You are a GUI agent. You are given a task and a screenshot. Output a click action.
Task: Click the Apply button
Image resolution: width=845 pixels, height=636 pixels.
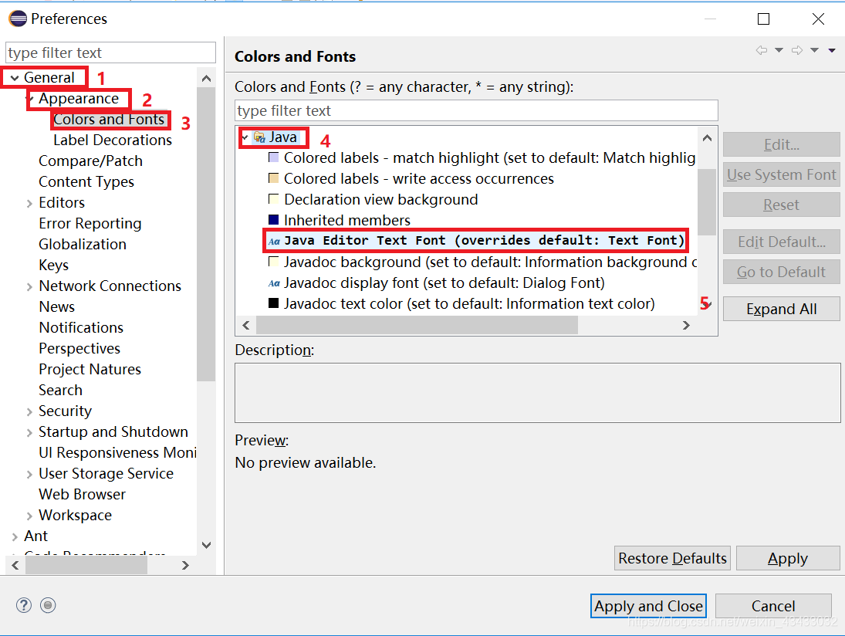[788, 558]
